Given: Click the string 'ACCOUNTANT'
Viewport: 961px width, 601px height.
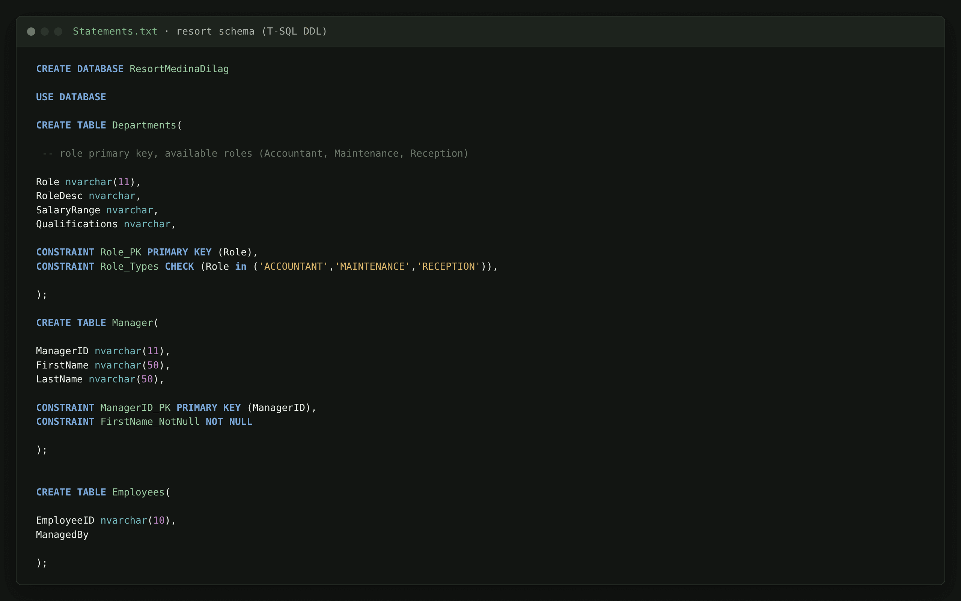Looking at the screenshot, I should 294,266.
